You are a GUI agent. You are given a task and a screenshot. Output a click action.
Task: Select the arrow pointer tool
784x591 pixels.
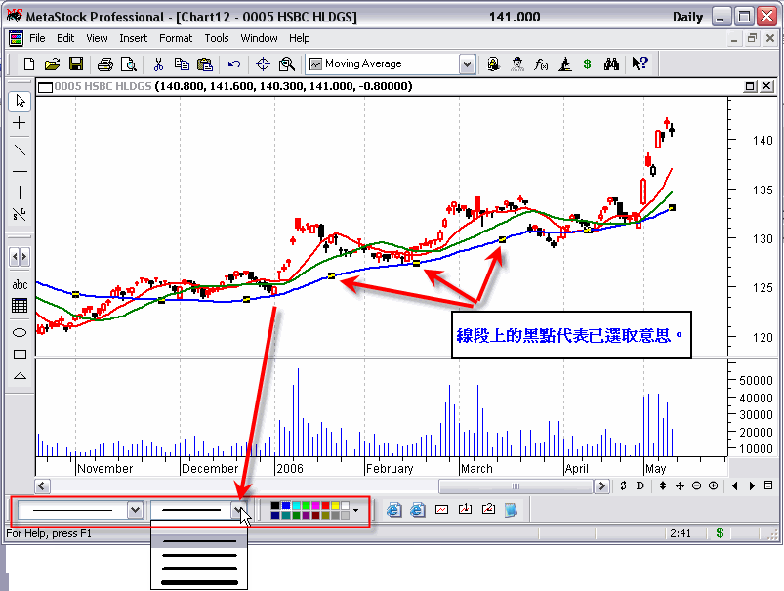tap(20, 101)
